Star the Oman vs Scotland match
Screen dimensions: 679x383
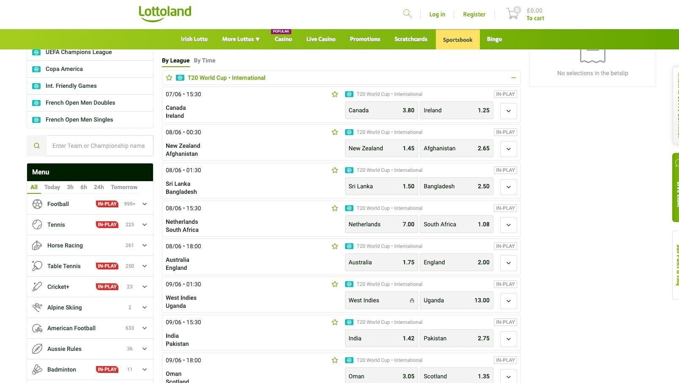pos(335,360)
